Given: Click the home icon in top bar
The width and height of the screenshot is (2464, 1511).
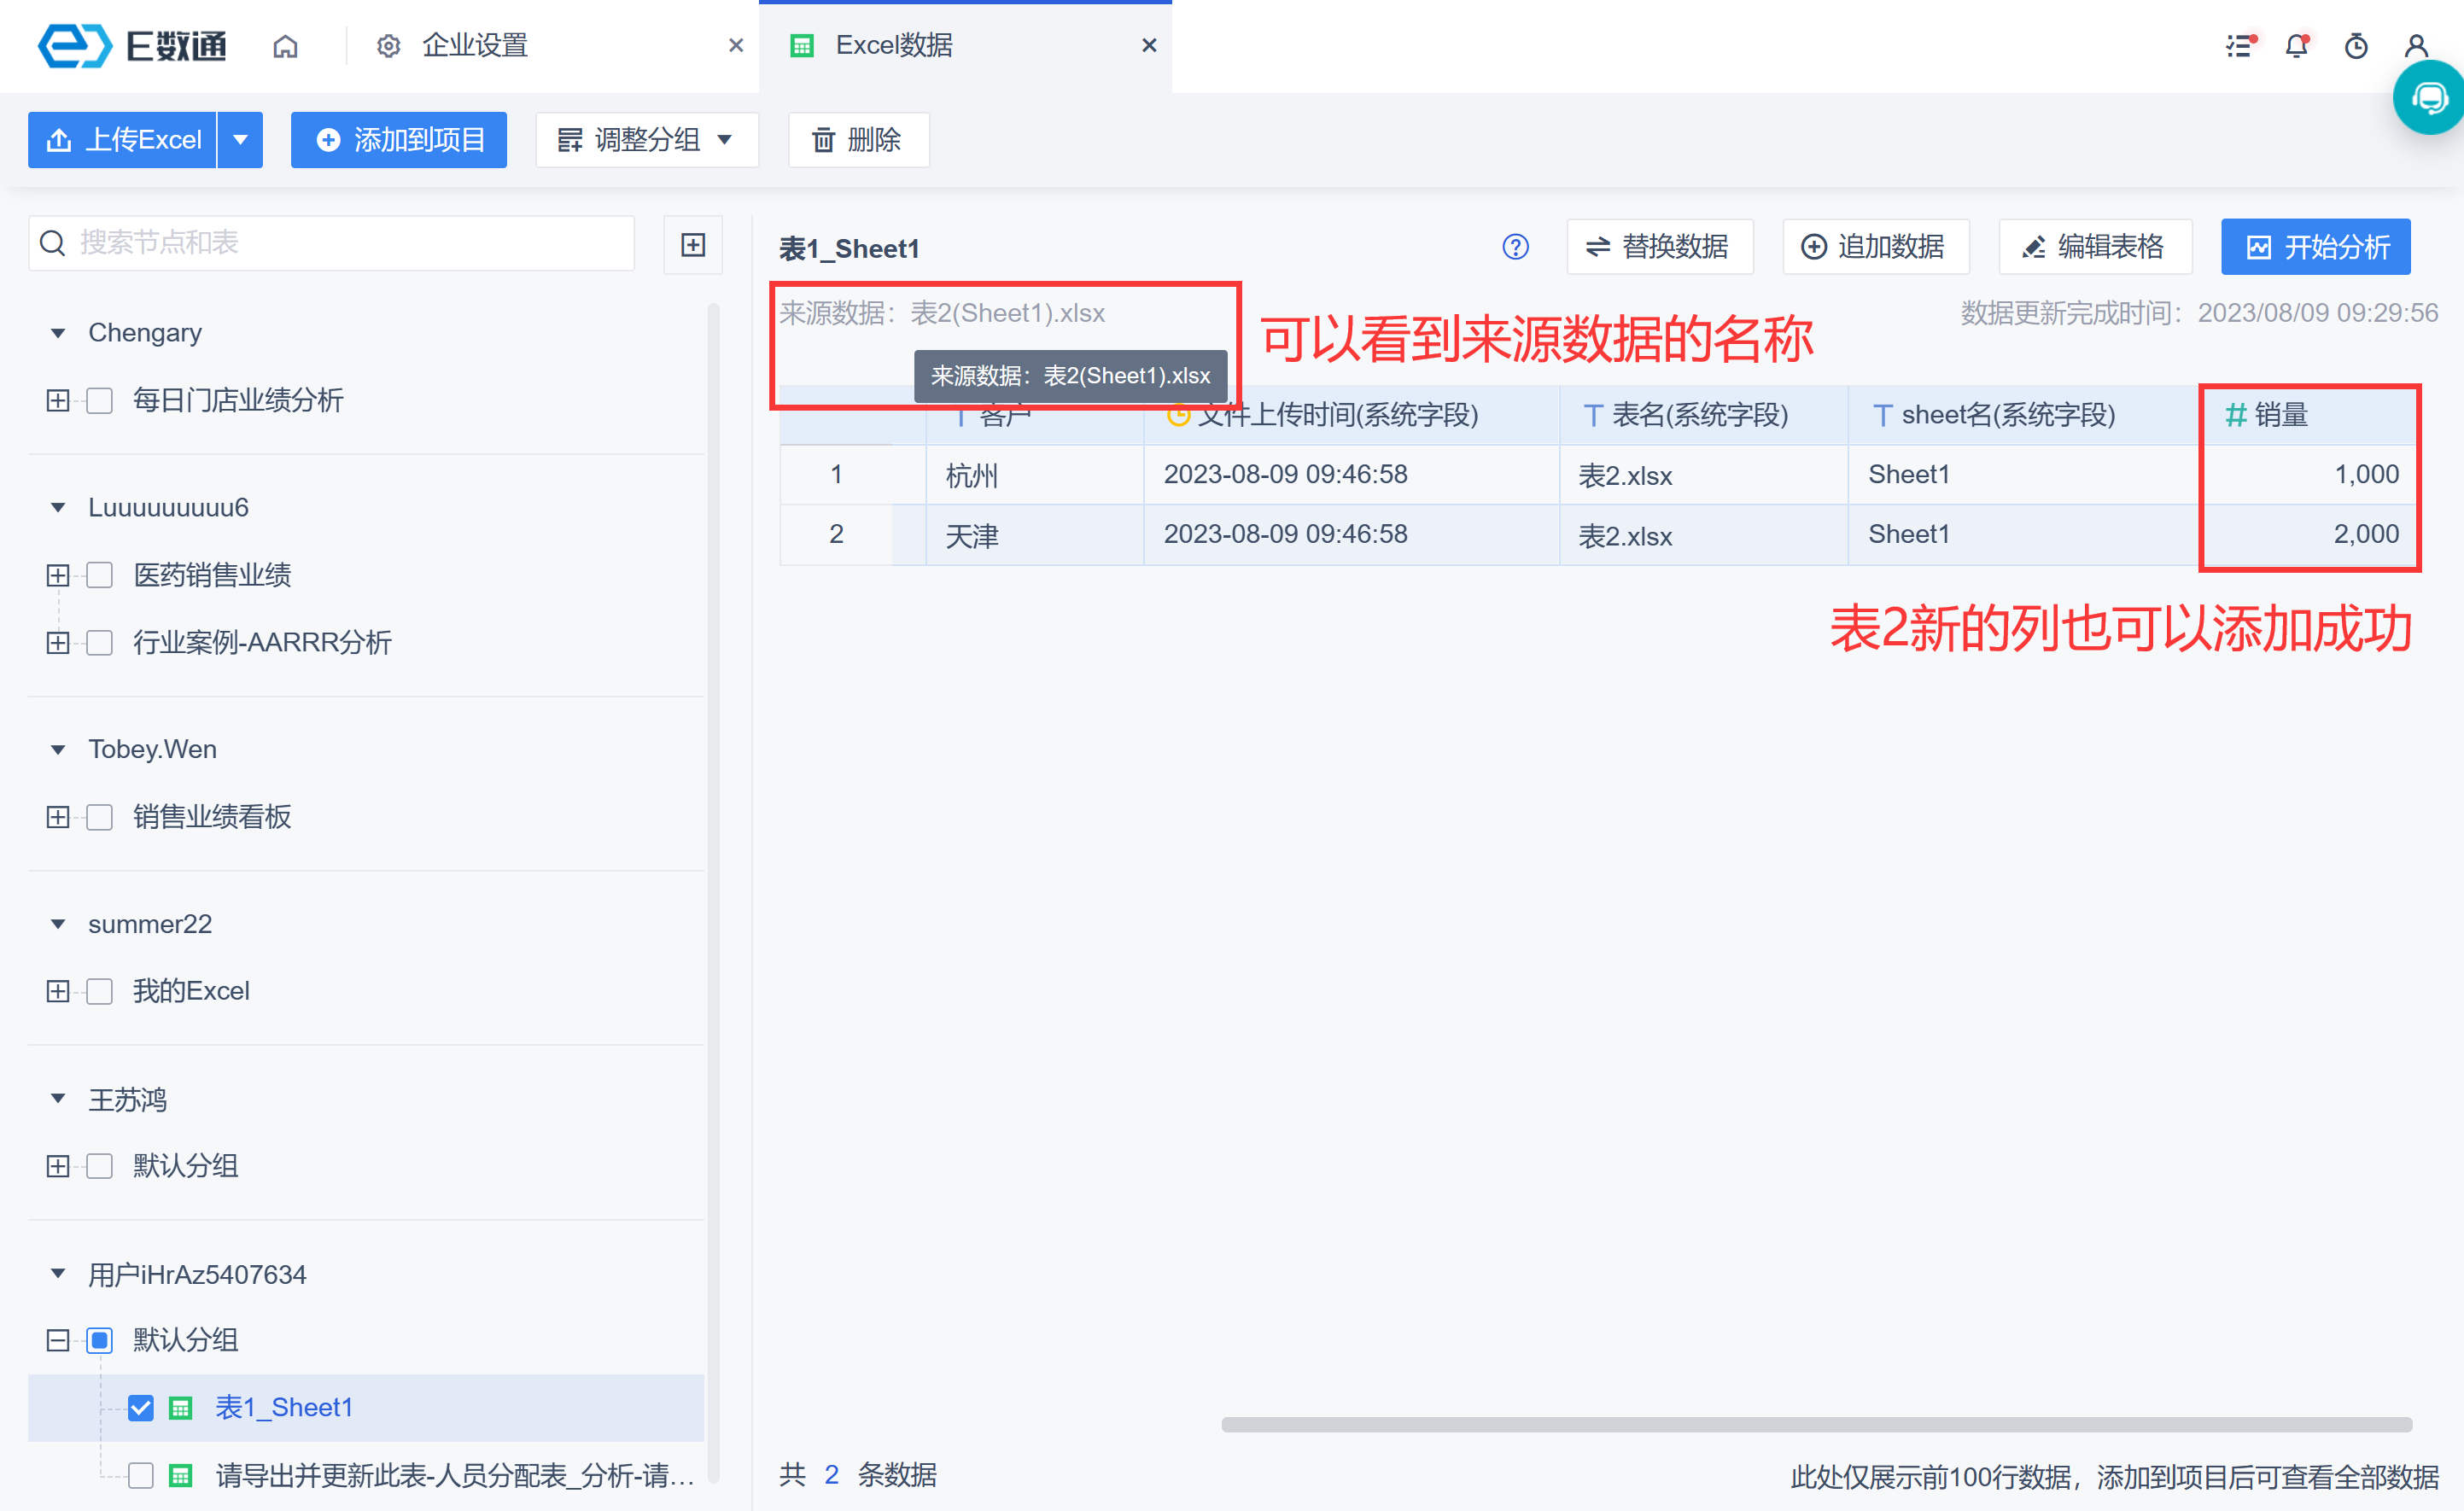Looking at the screenshot, I should tap(285, 46).
